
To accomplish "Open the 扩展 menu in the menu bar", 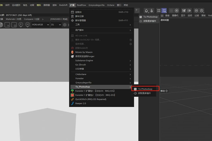I will [x=72, y=5].
